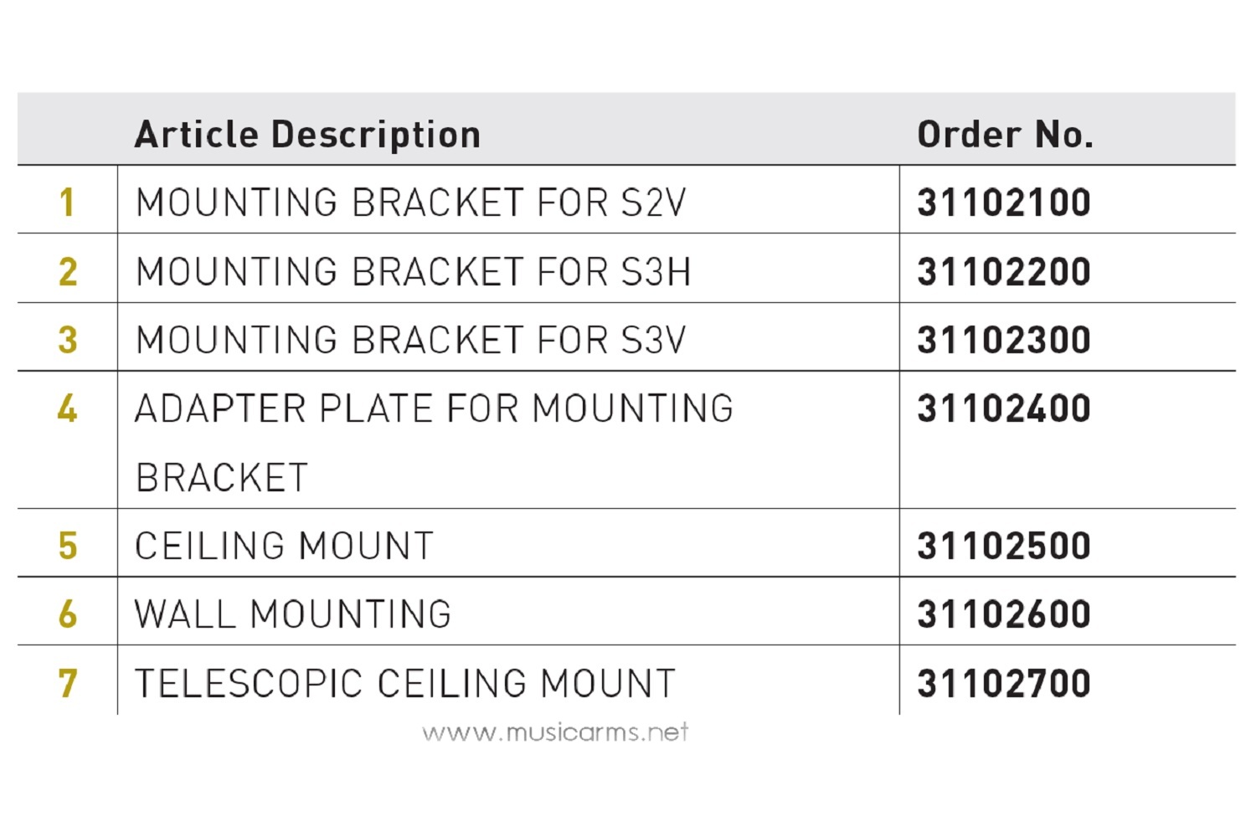Screen dimensions: 1256x837
Task: Select the CEILING MOUNT row text
Action: tap(284, 547)
